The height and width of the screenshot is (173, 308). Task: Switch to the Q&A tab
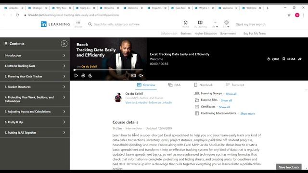(x=174, y=85)
